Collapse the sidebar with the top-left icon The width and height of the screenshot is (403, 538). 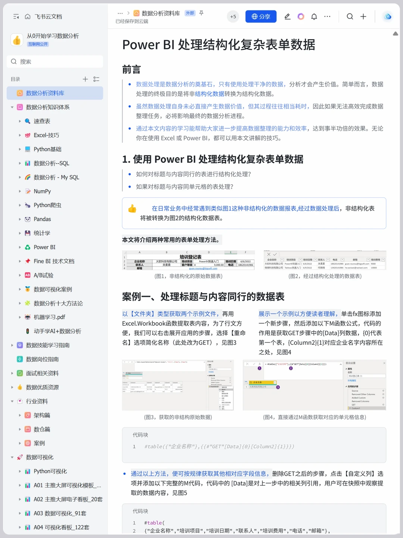point(16,16)
